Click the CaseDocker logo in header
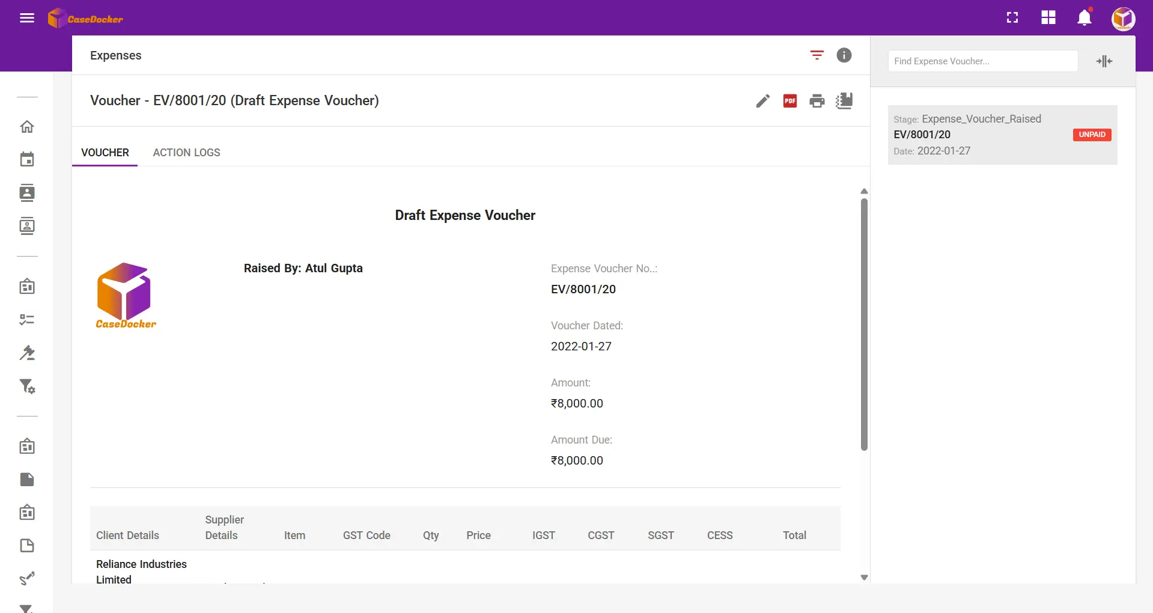Viewport: 1153px width, 613px height. pyautogui.click(x=85, y=18)
